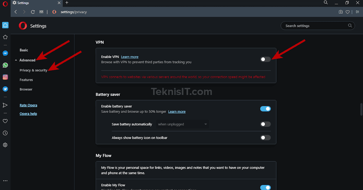This screenshot has height=190, width=363.
Task: Click the 'VPN' section heading
Action: point(100,42)
